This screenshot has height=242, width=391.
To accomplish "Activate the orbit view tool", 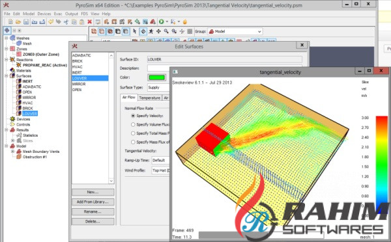I will (143, 31).
